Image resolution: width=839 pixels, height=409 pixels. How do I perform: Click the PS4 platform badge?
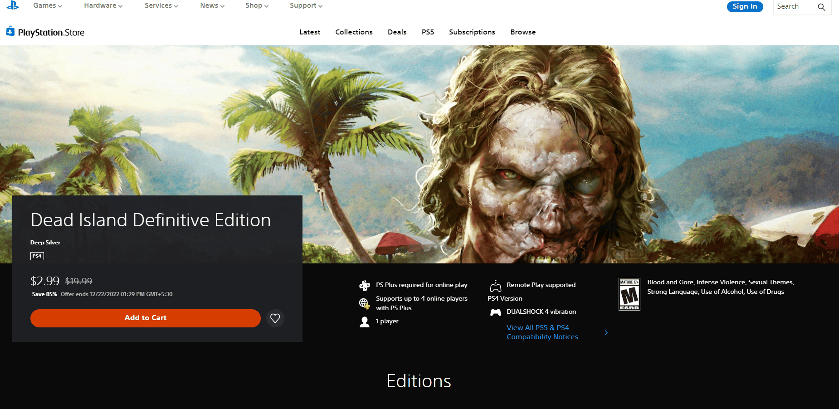[37, 256]
